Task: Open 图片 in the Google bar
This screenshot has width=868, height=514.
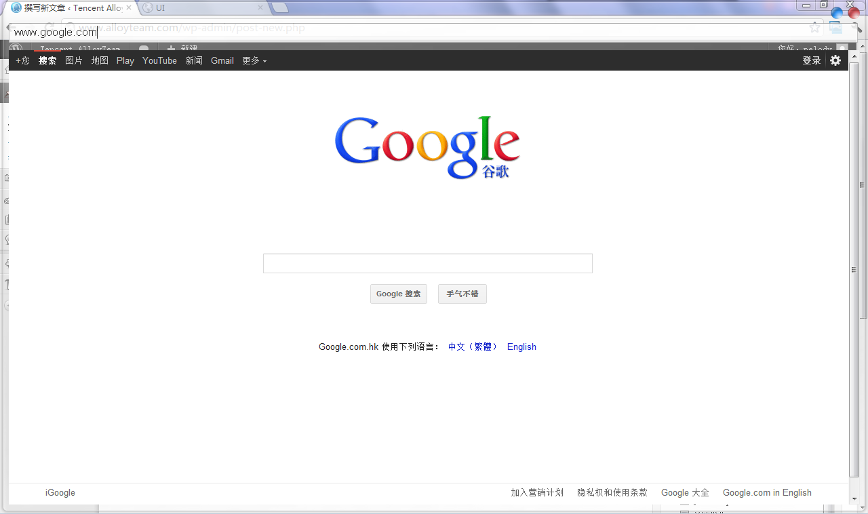Action: click(x=74, y=60)
